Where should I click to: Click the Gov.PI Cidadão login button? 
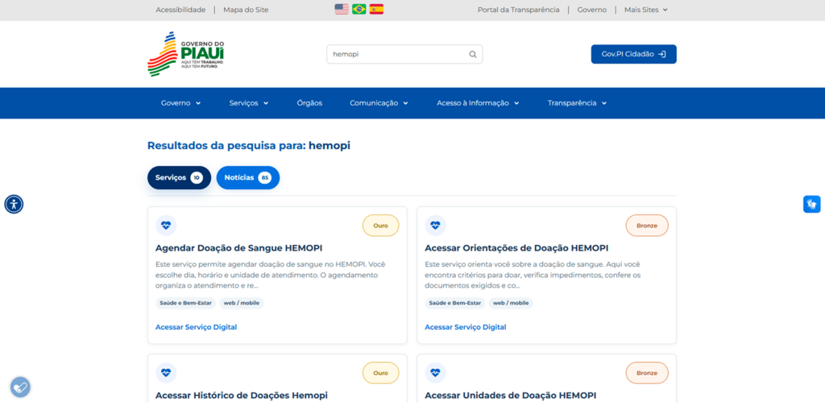[633, 54]
